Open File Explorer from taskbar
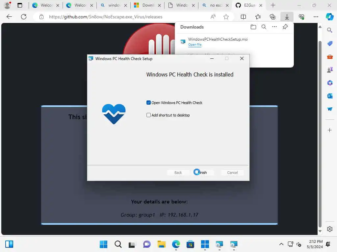 [x=161, y=244]
